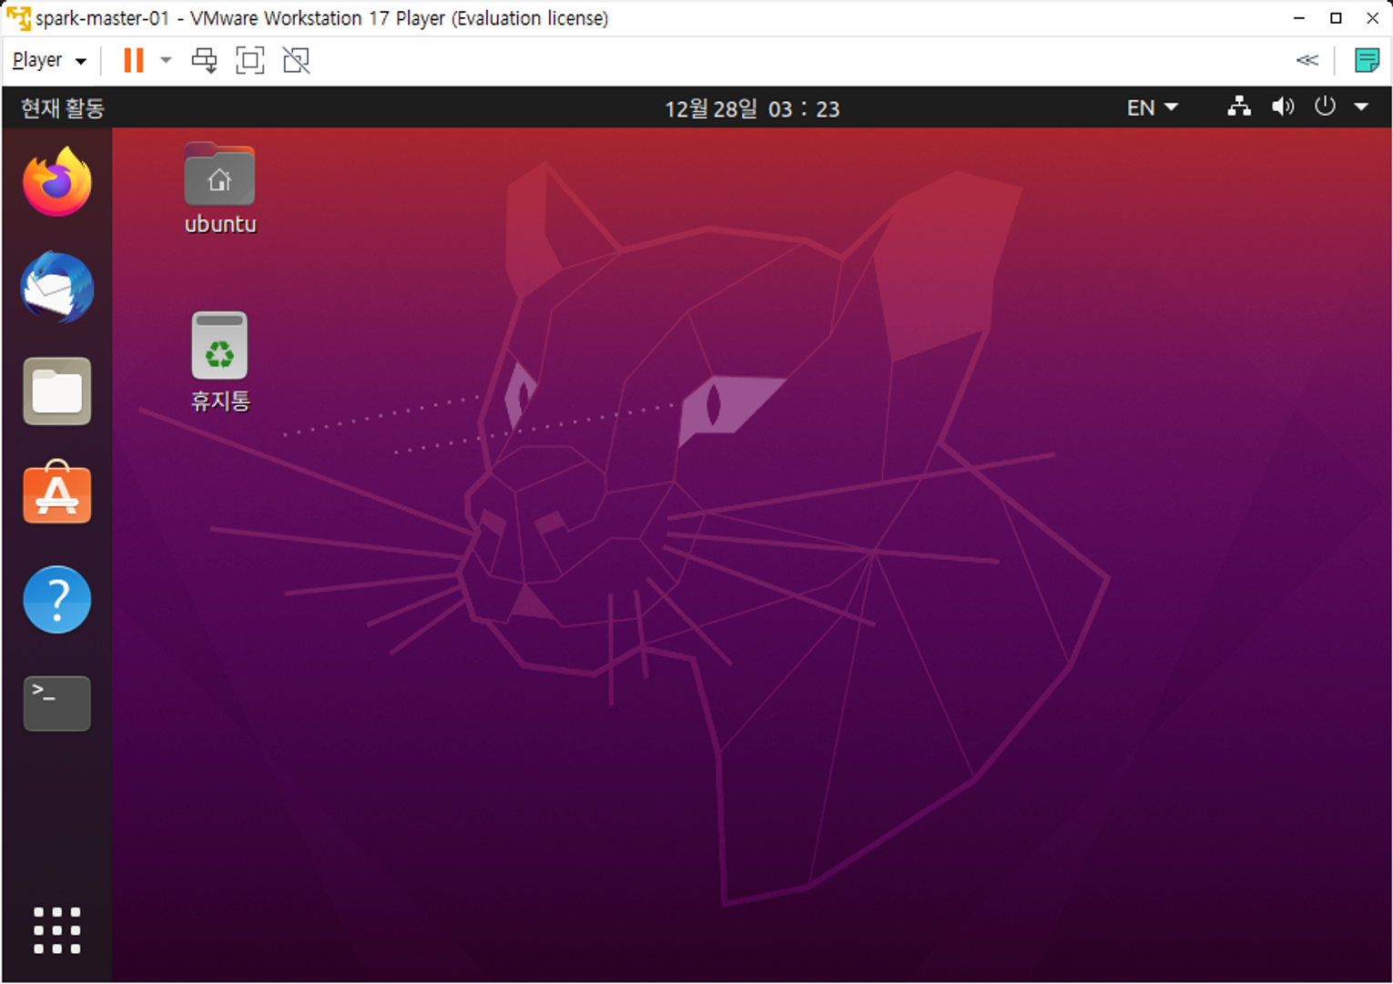The height and width of the screenshot is (984, 1393).
Task: Open the EN input source dropdown
Action: pyautogui.click(x=1152, y=107)
